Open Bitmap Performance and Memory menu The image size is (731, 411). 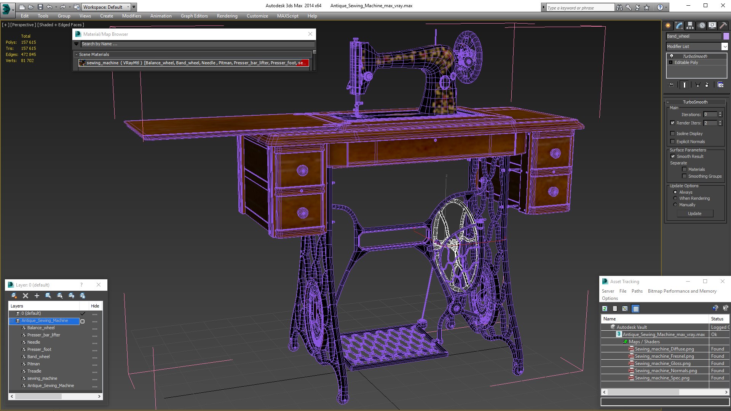click(x=682, y=291)
